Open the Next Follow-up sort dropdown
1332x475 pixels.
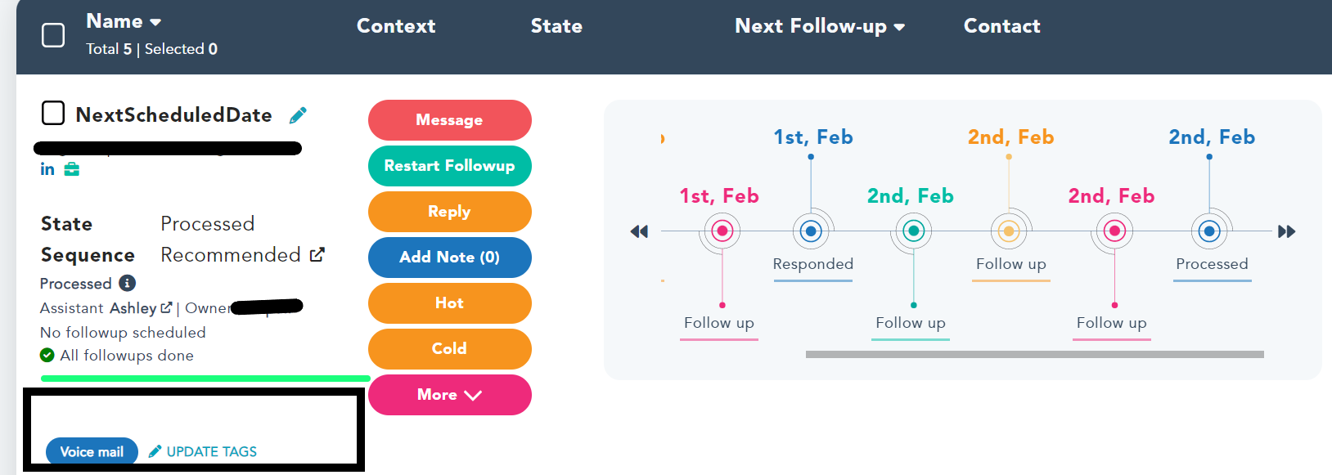pyautogui.click(x=899, y=27)
